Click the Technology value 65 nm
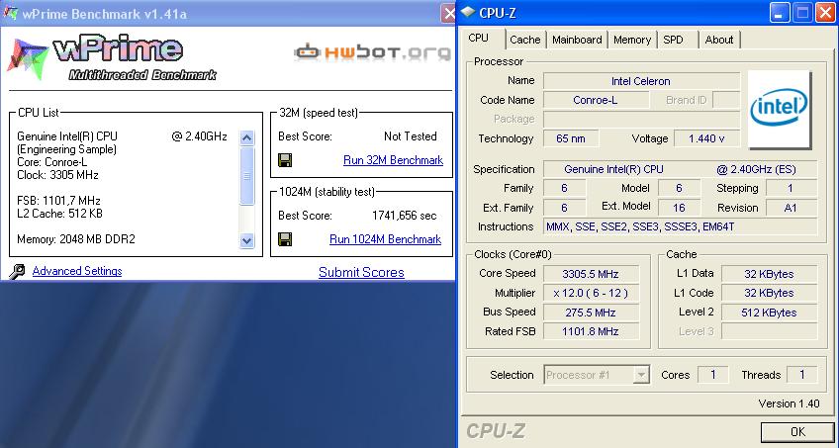Image resolution: width=839 pixels, height=448 pixels. point(571,138)
